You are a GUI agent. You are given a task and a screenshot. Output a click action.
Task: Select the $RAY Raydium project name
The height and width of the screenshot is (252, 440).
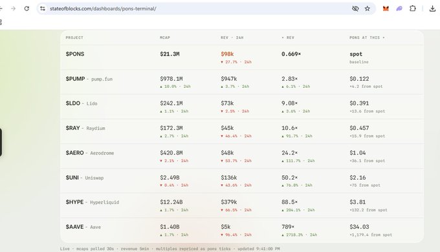tap(85, 128)
